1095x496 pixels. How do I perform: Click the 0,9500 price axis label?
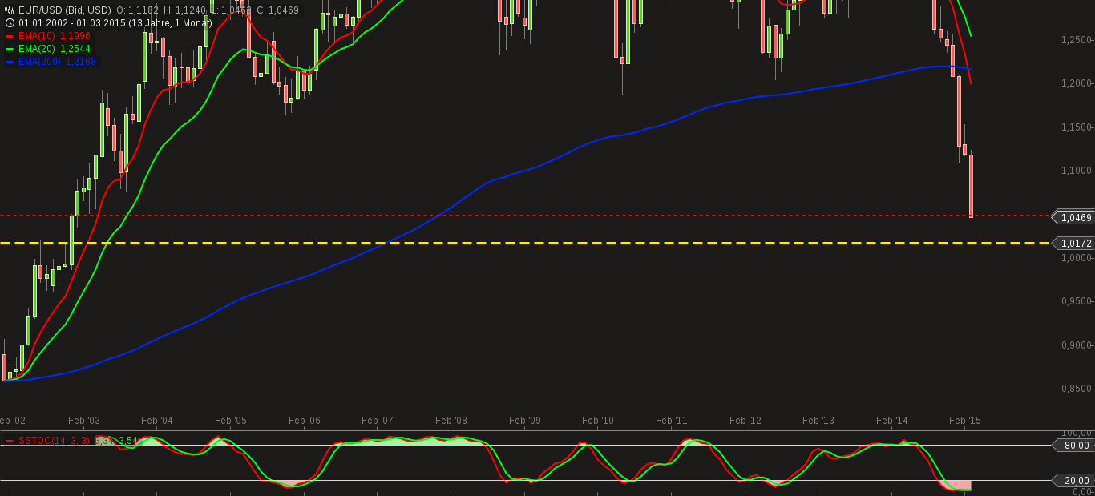pos(1077,301)
